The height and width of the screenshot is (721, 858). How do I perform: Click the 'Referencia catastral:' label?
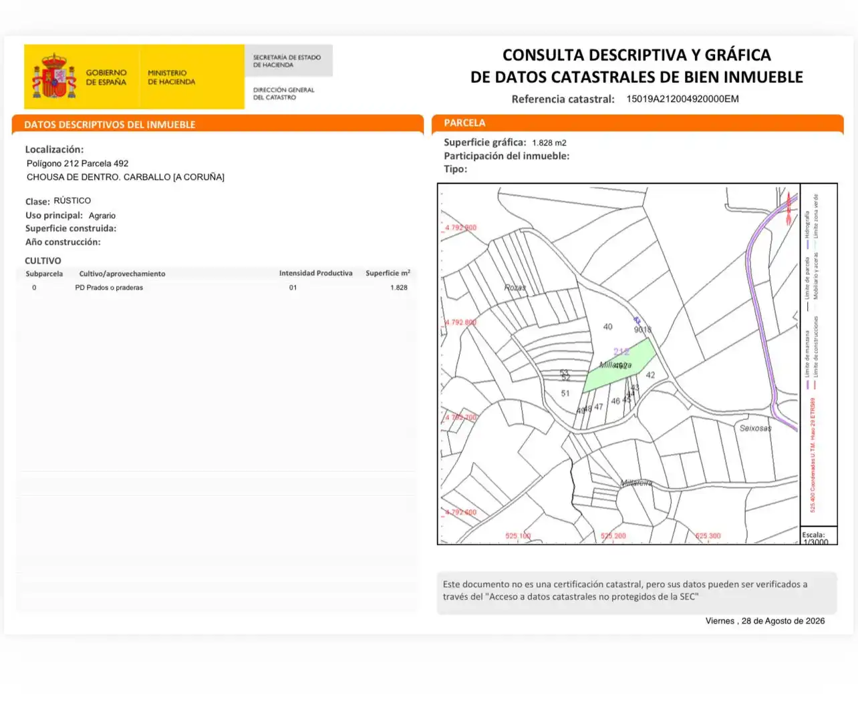click(563, 99)
